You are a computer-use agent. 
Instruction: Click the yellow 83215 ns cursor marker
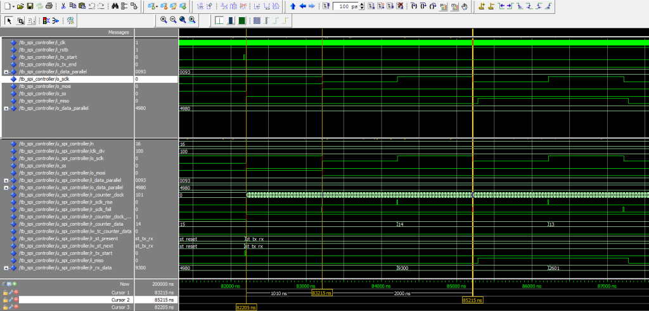click(x=322, y=293)
